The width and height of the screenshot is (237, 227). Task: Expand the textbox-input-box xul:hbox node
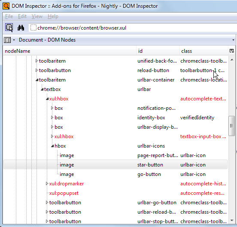tap(52, 136)
